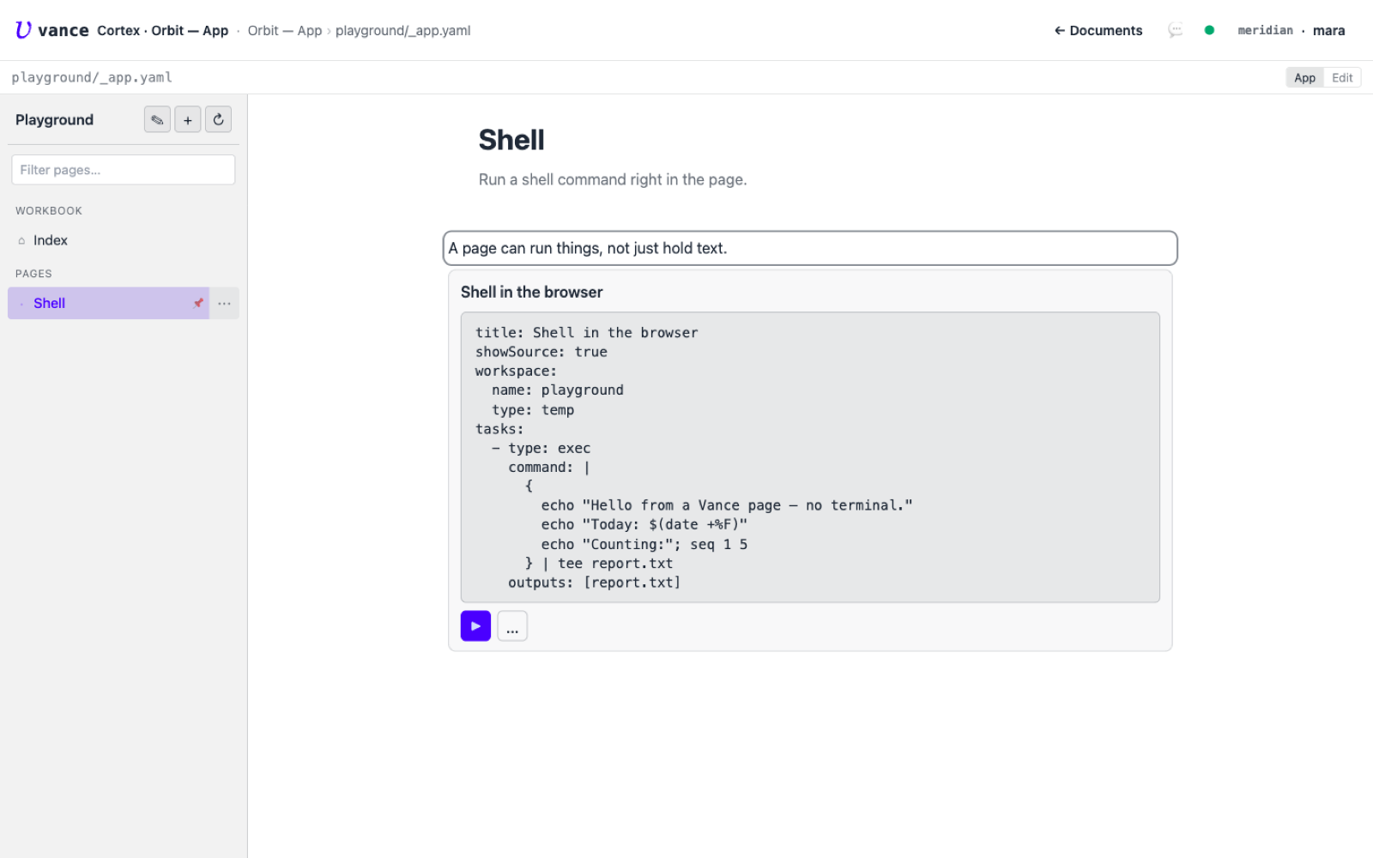Open the Orbit — App breadcrumb link

(x=285, y=30)
